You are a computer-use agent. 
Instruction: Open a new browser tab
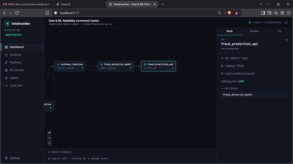click(x=162, y=4)
